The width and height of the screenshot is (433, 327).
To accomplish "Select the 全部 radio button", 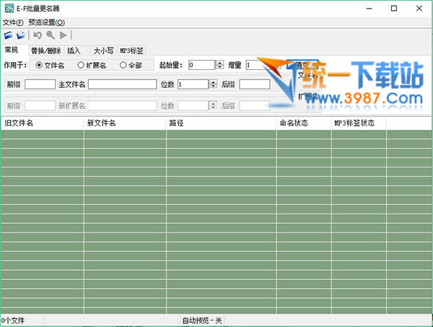I will tap(123, 65).
